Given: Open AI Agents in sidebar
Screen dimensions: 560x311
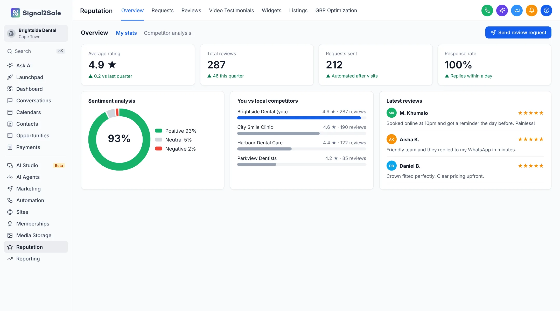Looking at the screenshot, I should tap(36, 177).
